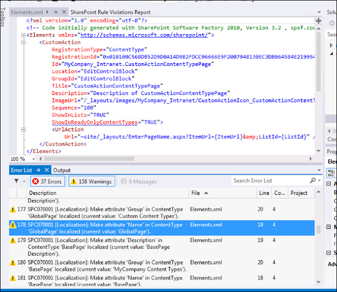
Task: Switch to the Output tab
Action: pyautogui.click(x=62, y=170)
